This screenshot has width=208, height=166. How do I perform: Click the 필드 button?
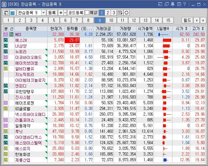[x=187, y=20]
